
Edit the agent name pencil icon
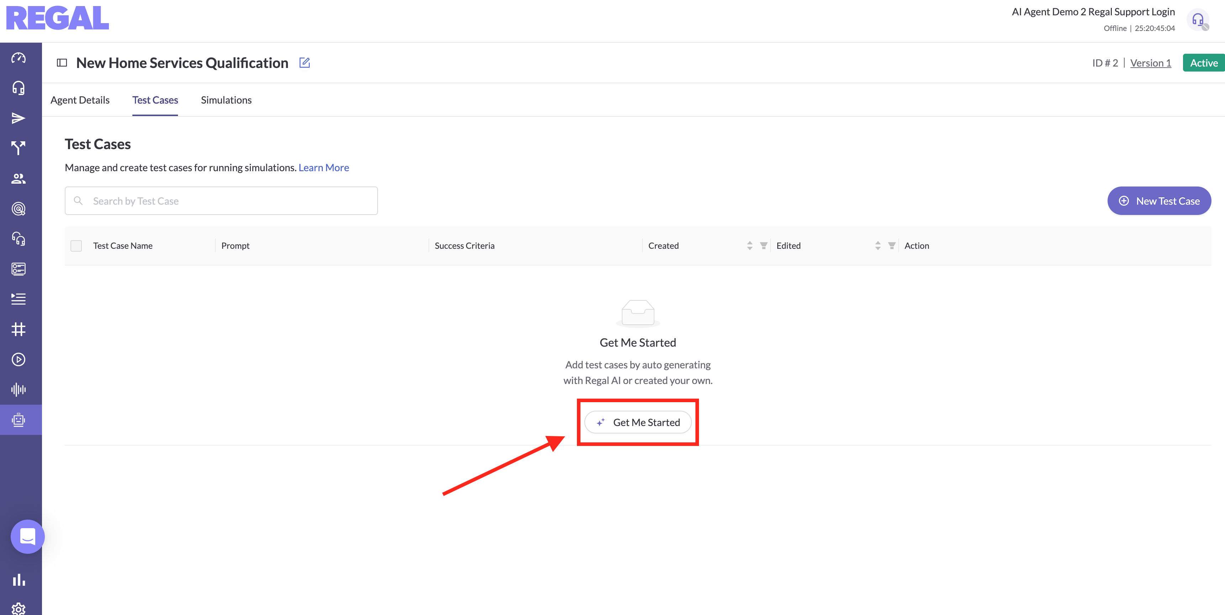[x=304, y=63]
